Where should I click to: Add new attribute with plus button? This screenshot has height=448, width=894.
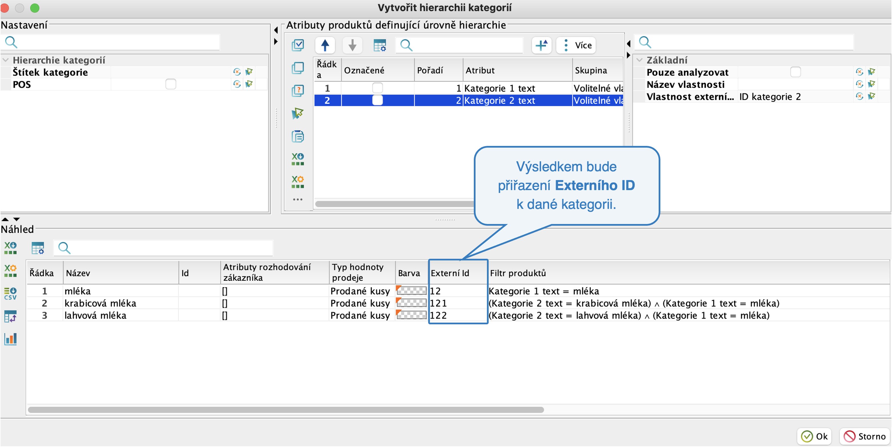point(541,45)
